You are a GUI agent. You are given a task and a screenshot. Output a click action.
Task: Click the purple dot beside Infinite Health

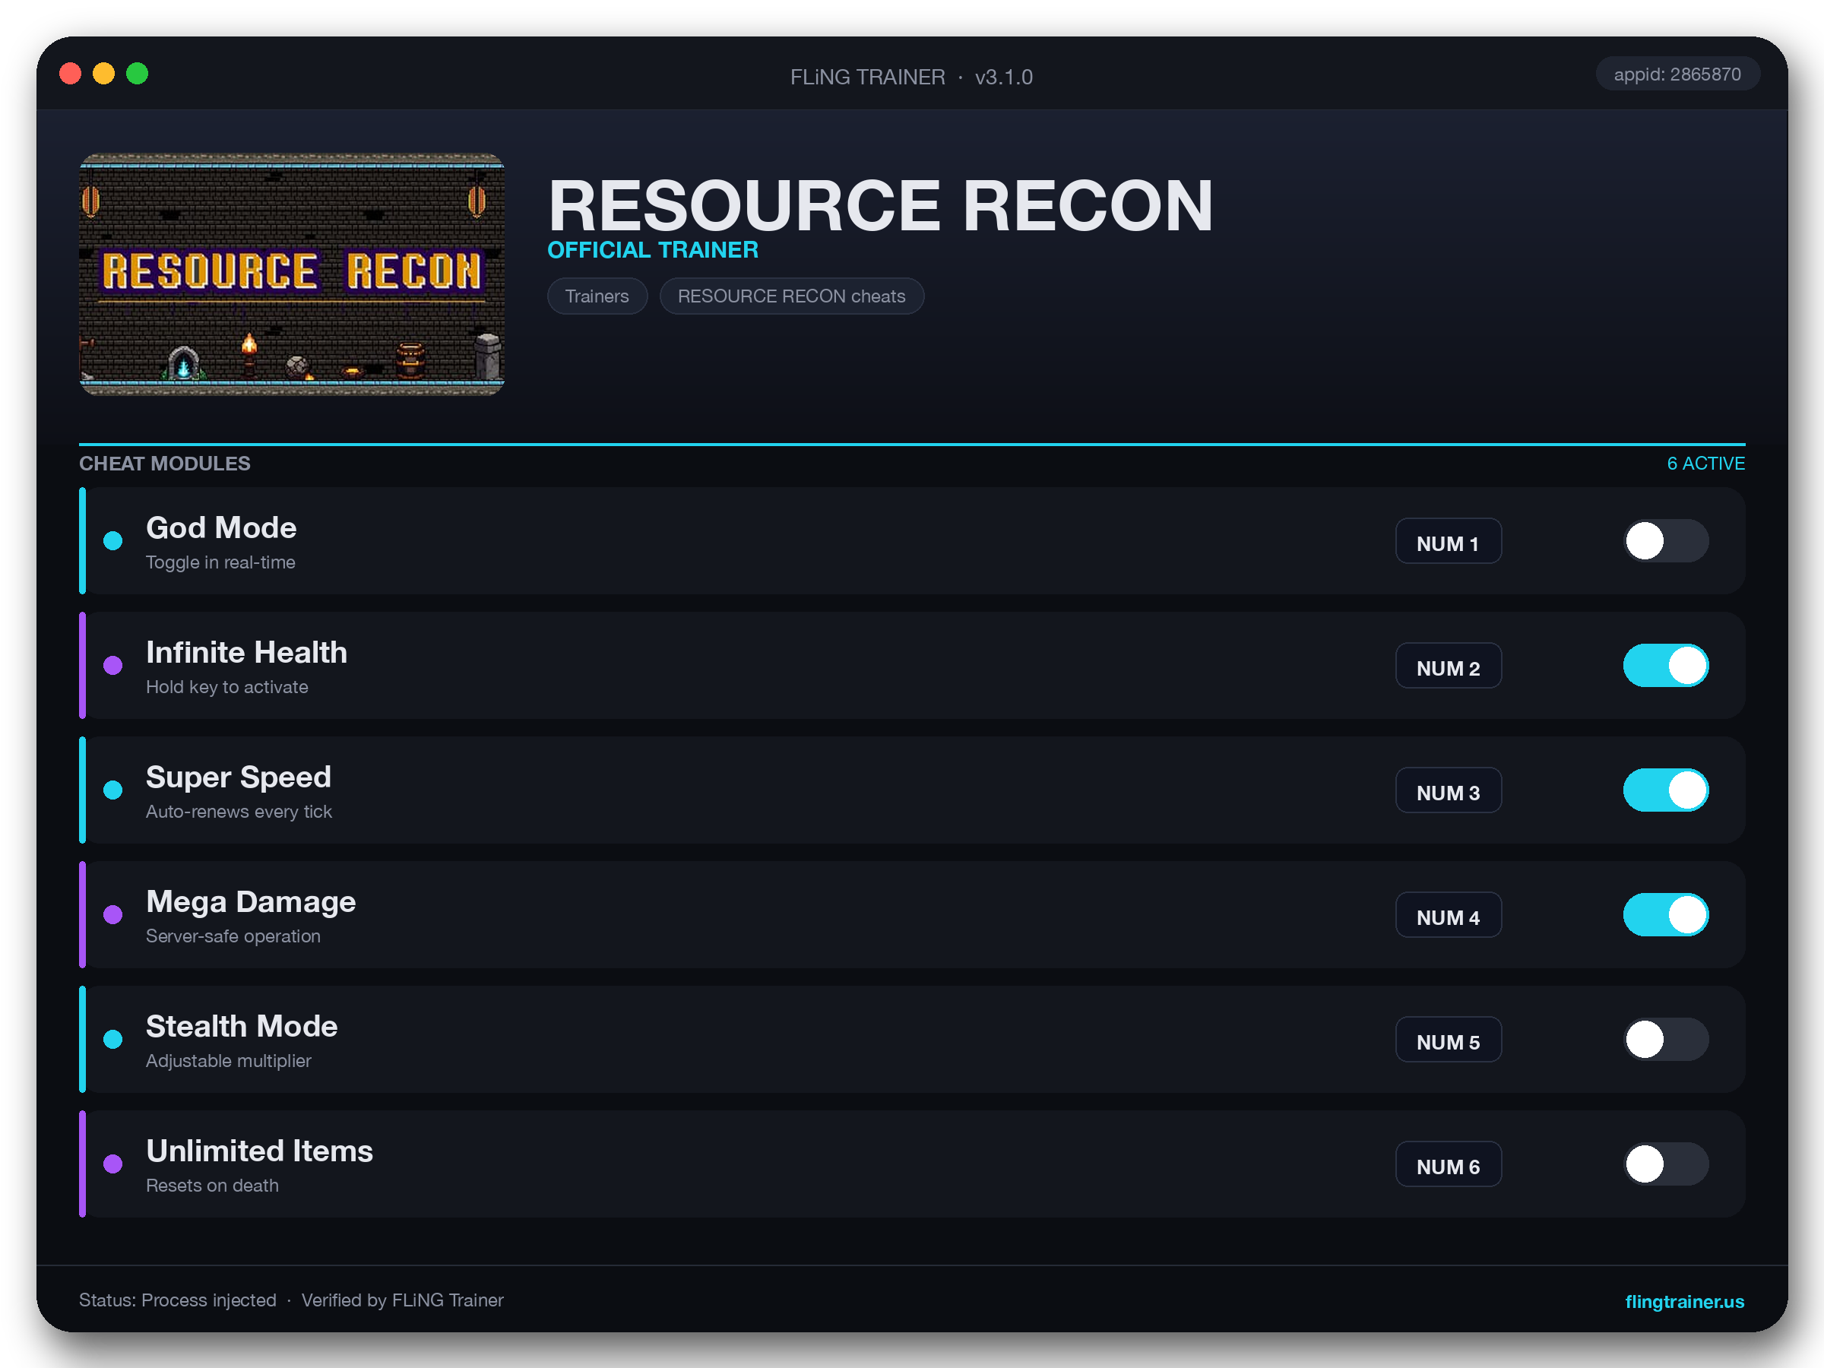click(113, 666)
